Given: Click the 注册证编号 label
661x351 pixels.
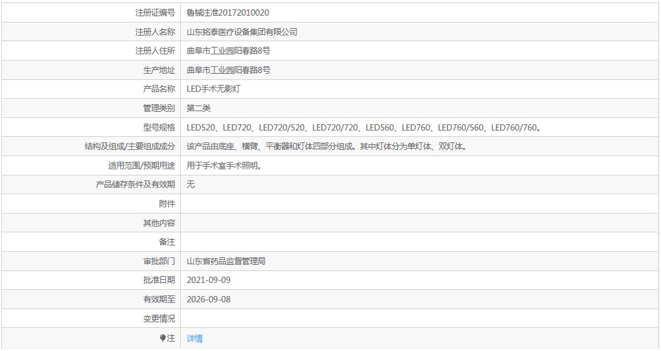Looking at the screenshot, I should 154,12.
